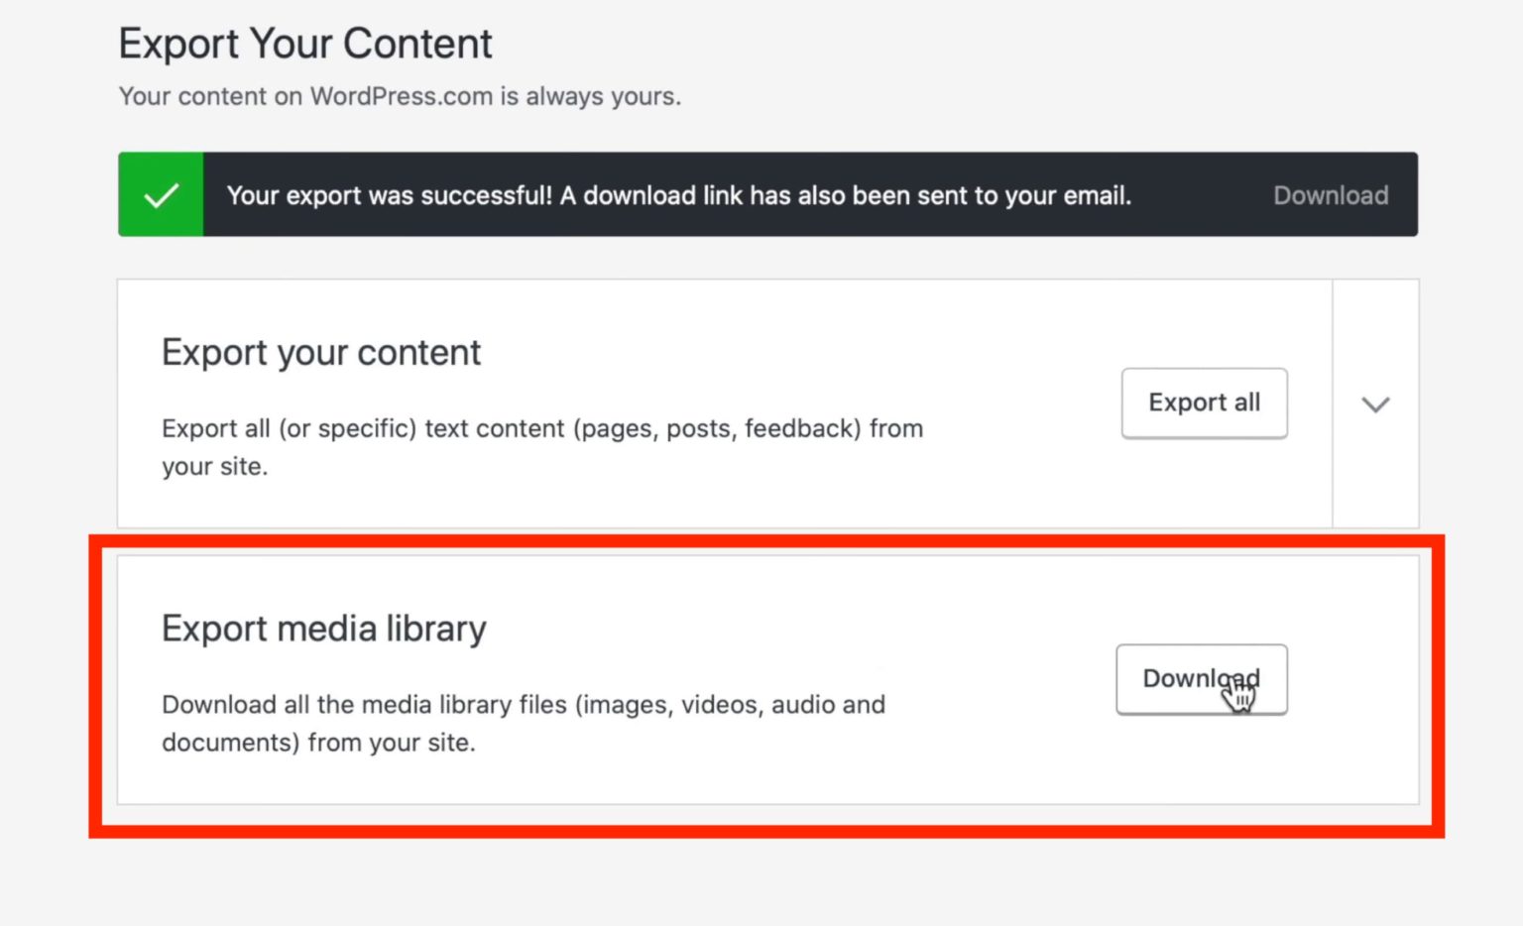The image size is (1523, 926).
Task: Trigger the Export all action for text content
Action: 1203,403
